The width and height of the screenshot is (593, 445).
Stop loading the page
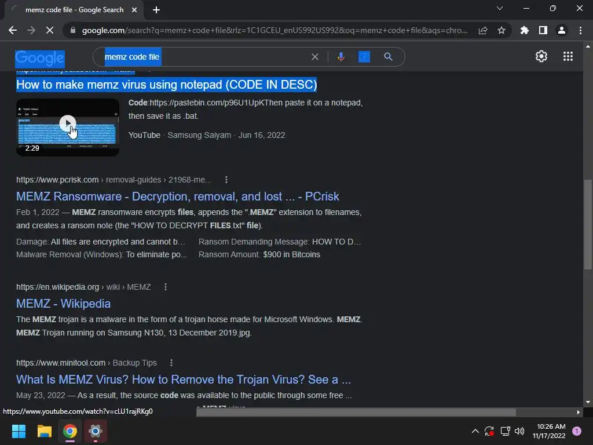coord(50,30)
